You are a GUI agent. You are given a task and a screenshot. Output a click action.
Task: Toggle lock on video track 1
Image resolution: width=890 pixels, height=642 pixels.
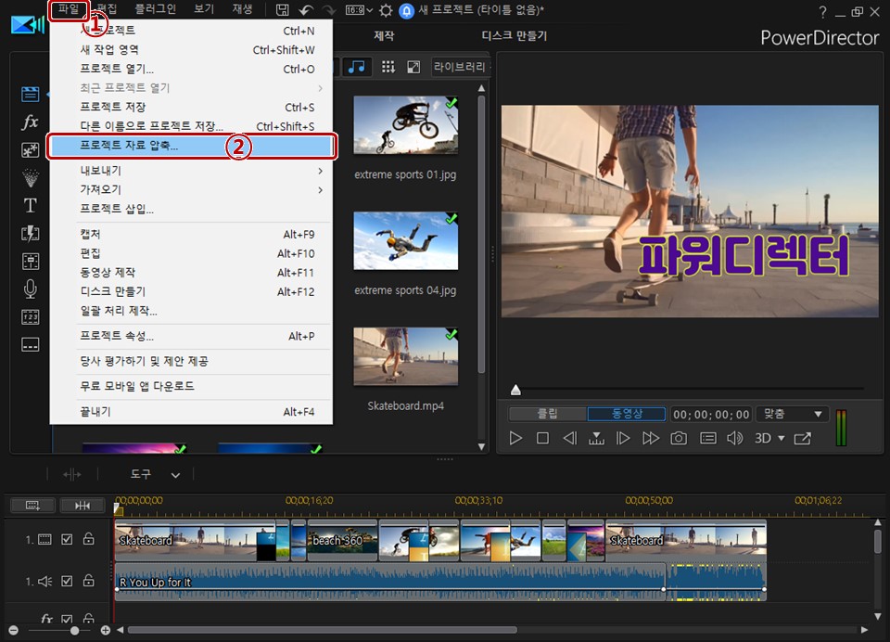[x=89, y=539]
